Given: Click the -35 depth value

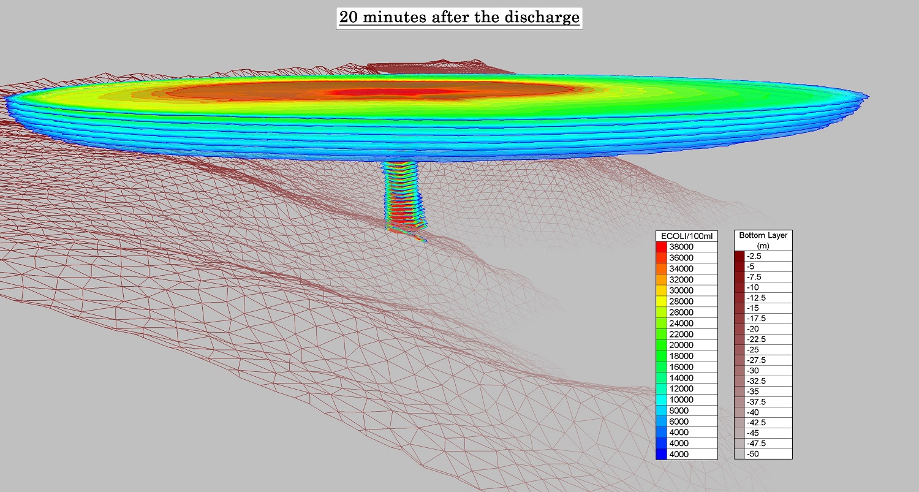Looking at the screenshot, I should (x=754, y=392).
